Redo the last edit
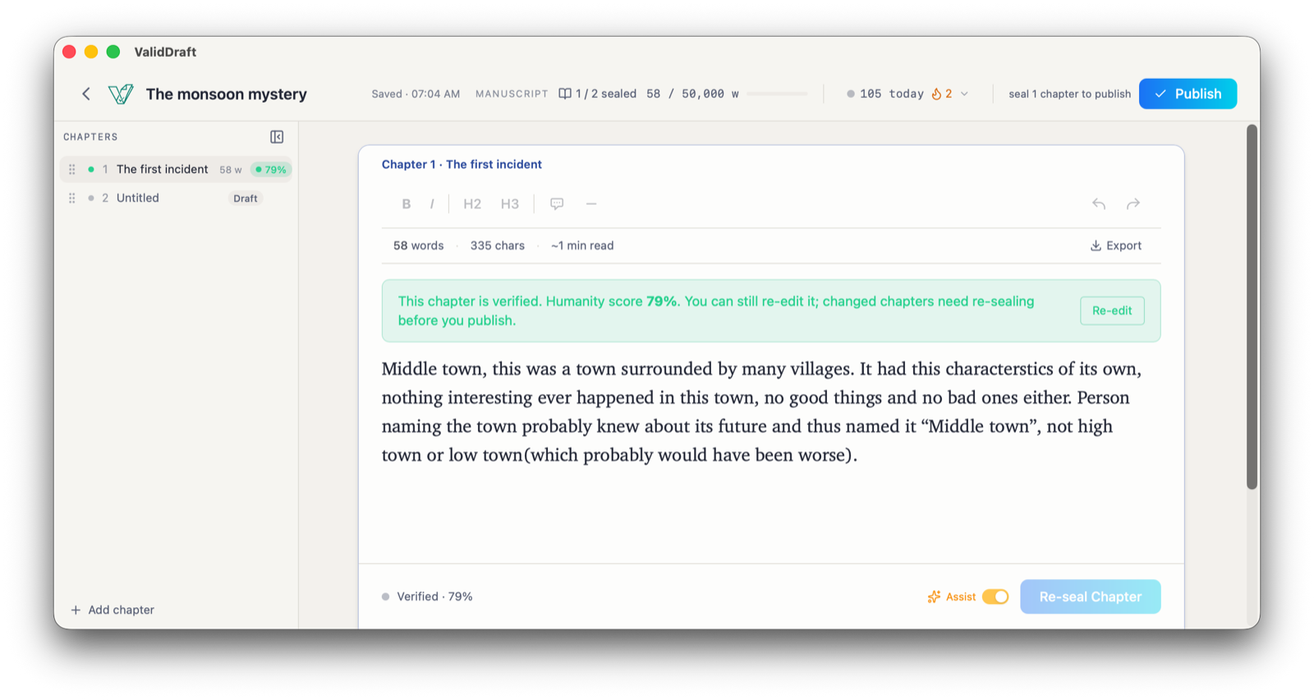Image resolution: width=1314 pixels, height=700 pixels. coord(1133,204)
